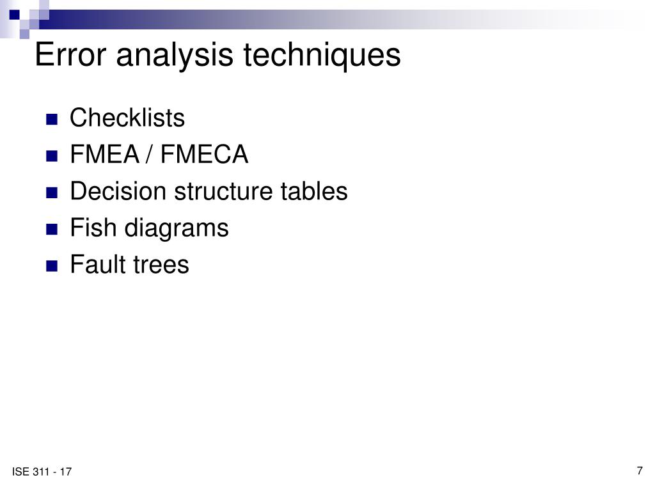The height and width of the screenshot is (491, 655).
Task: Click the square bullet next to FMEA / FMECA
Action: click(x=52, y=156)
